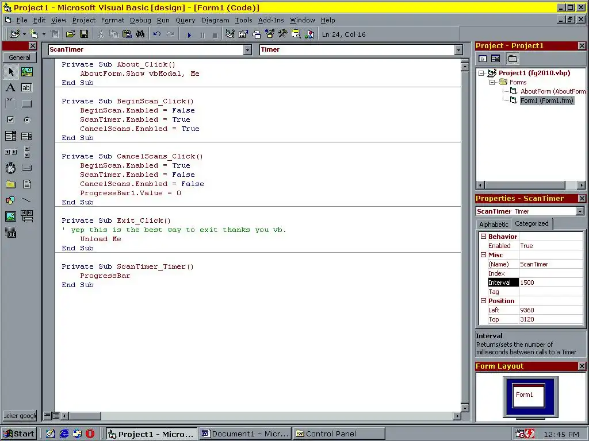Select the Image control in the toolbox
This screenshot has width=589, height=441.
point(11,216)
